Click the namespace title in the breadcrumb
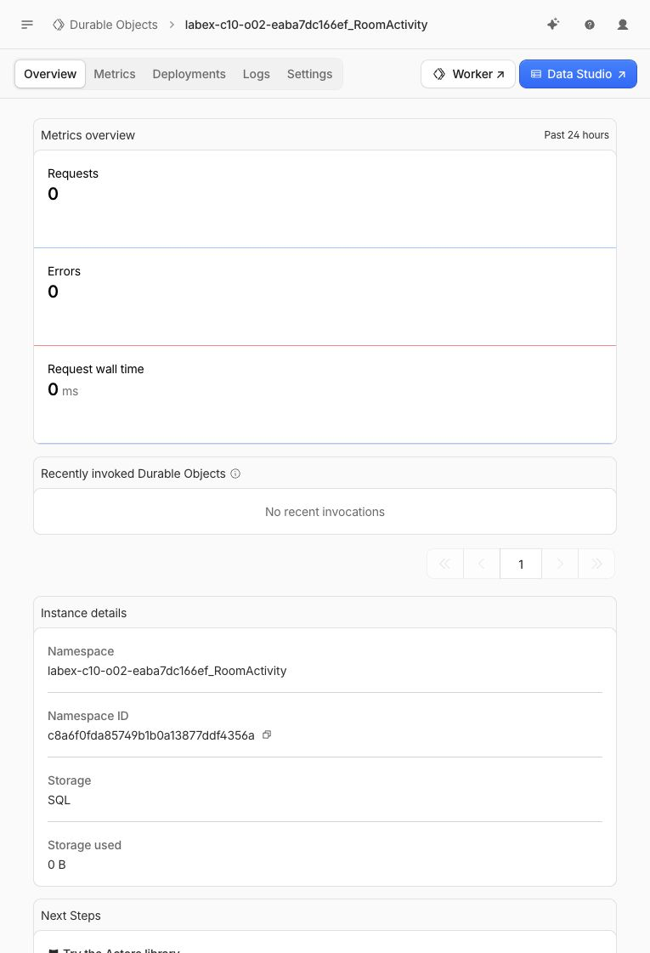 point(306,25)
